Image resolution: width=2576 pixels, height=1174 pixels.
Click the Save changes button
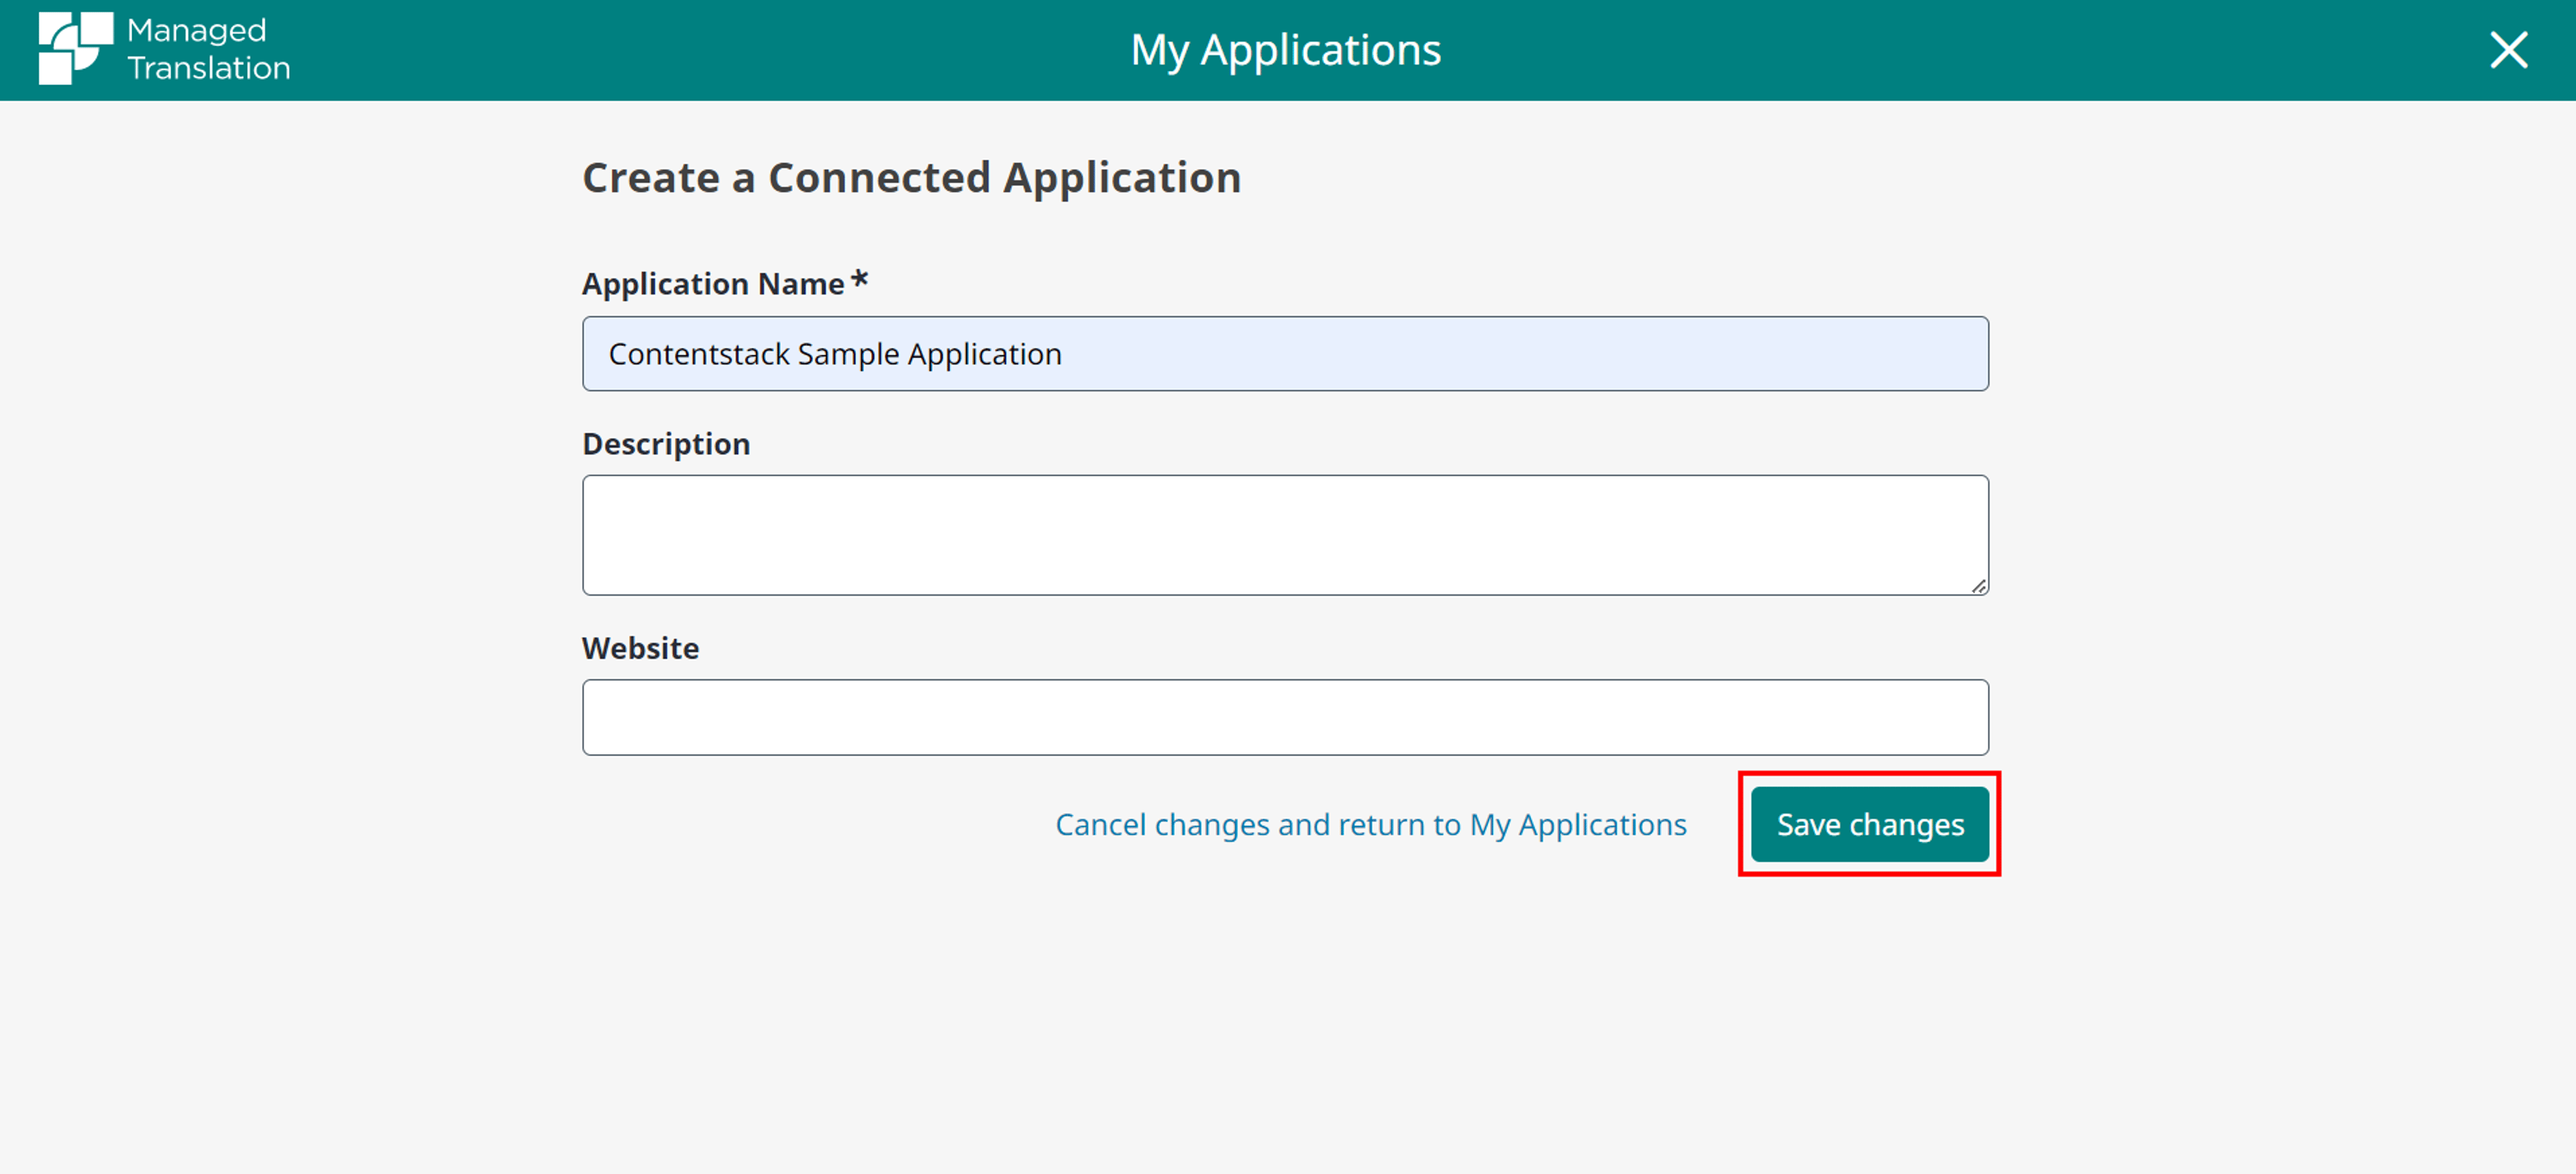pos(1869,824)
